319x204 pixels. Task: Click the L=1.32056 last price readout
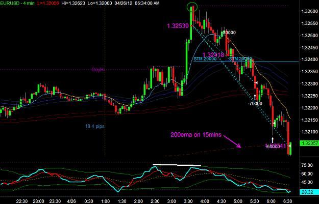click(x=48, y=3)
